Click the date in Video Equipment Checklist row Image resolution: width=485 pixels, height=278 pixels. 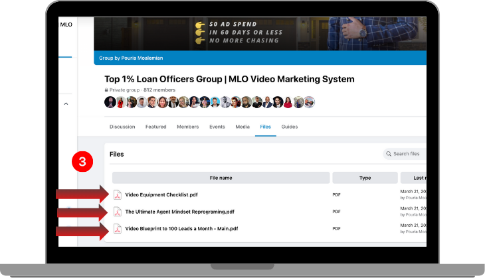pos(413,192)
